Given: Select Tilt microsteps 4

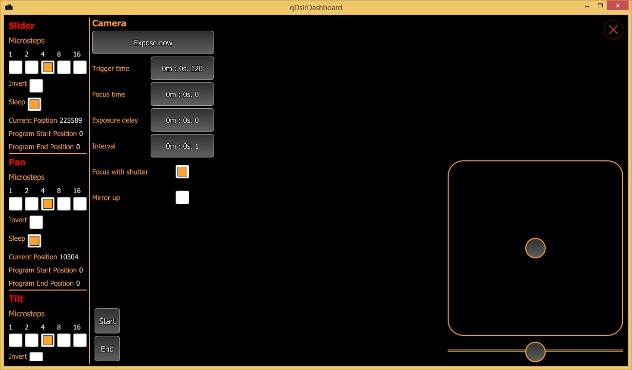Looking at the screenshot, I should (48, 340).
